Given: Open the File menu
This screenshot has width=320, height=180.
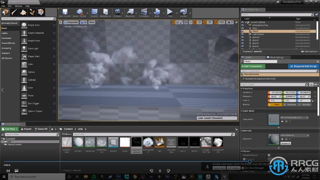Looking at the screenshot, I should pyautogui.click(x=3, y=6).
